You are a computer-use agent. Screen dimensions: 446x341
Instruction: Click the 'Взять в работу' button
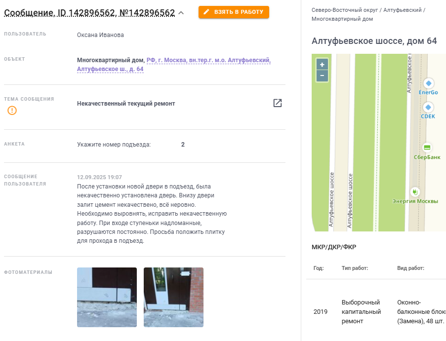[x=234, y=12]
